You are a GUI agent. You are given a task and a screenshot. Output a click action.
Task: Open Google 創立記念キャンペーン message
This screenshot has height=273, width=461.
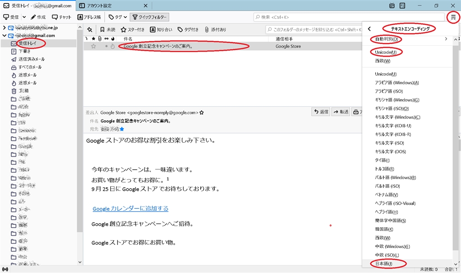158,46
